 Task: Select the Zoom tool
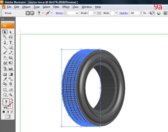(11, 94)
